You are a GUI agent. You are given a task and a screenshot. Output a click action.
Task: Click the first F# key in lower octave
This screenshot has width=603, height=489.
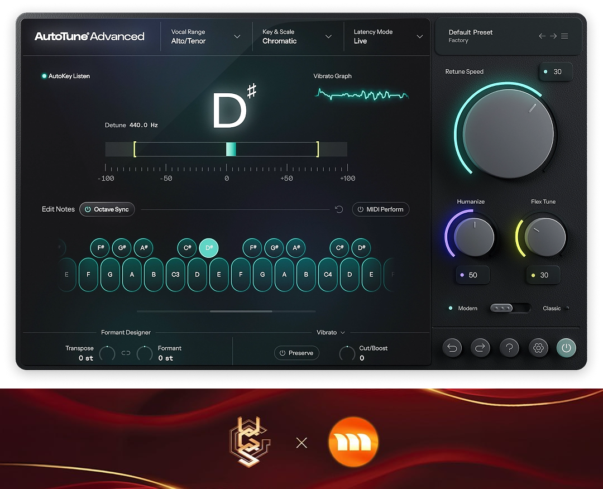(100, 248)
